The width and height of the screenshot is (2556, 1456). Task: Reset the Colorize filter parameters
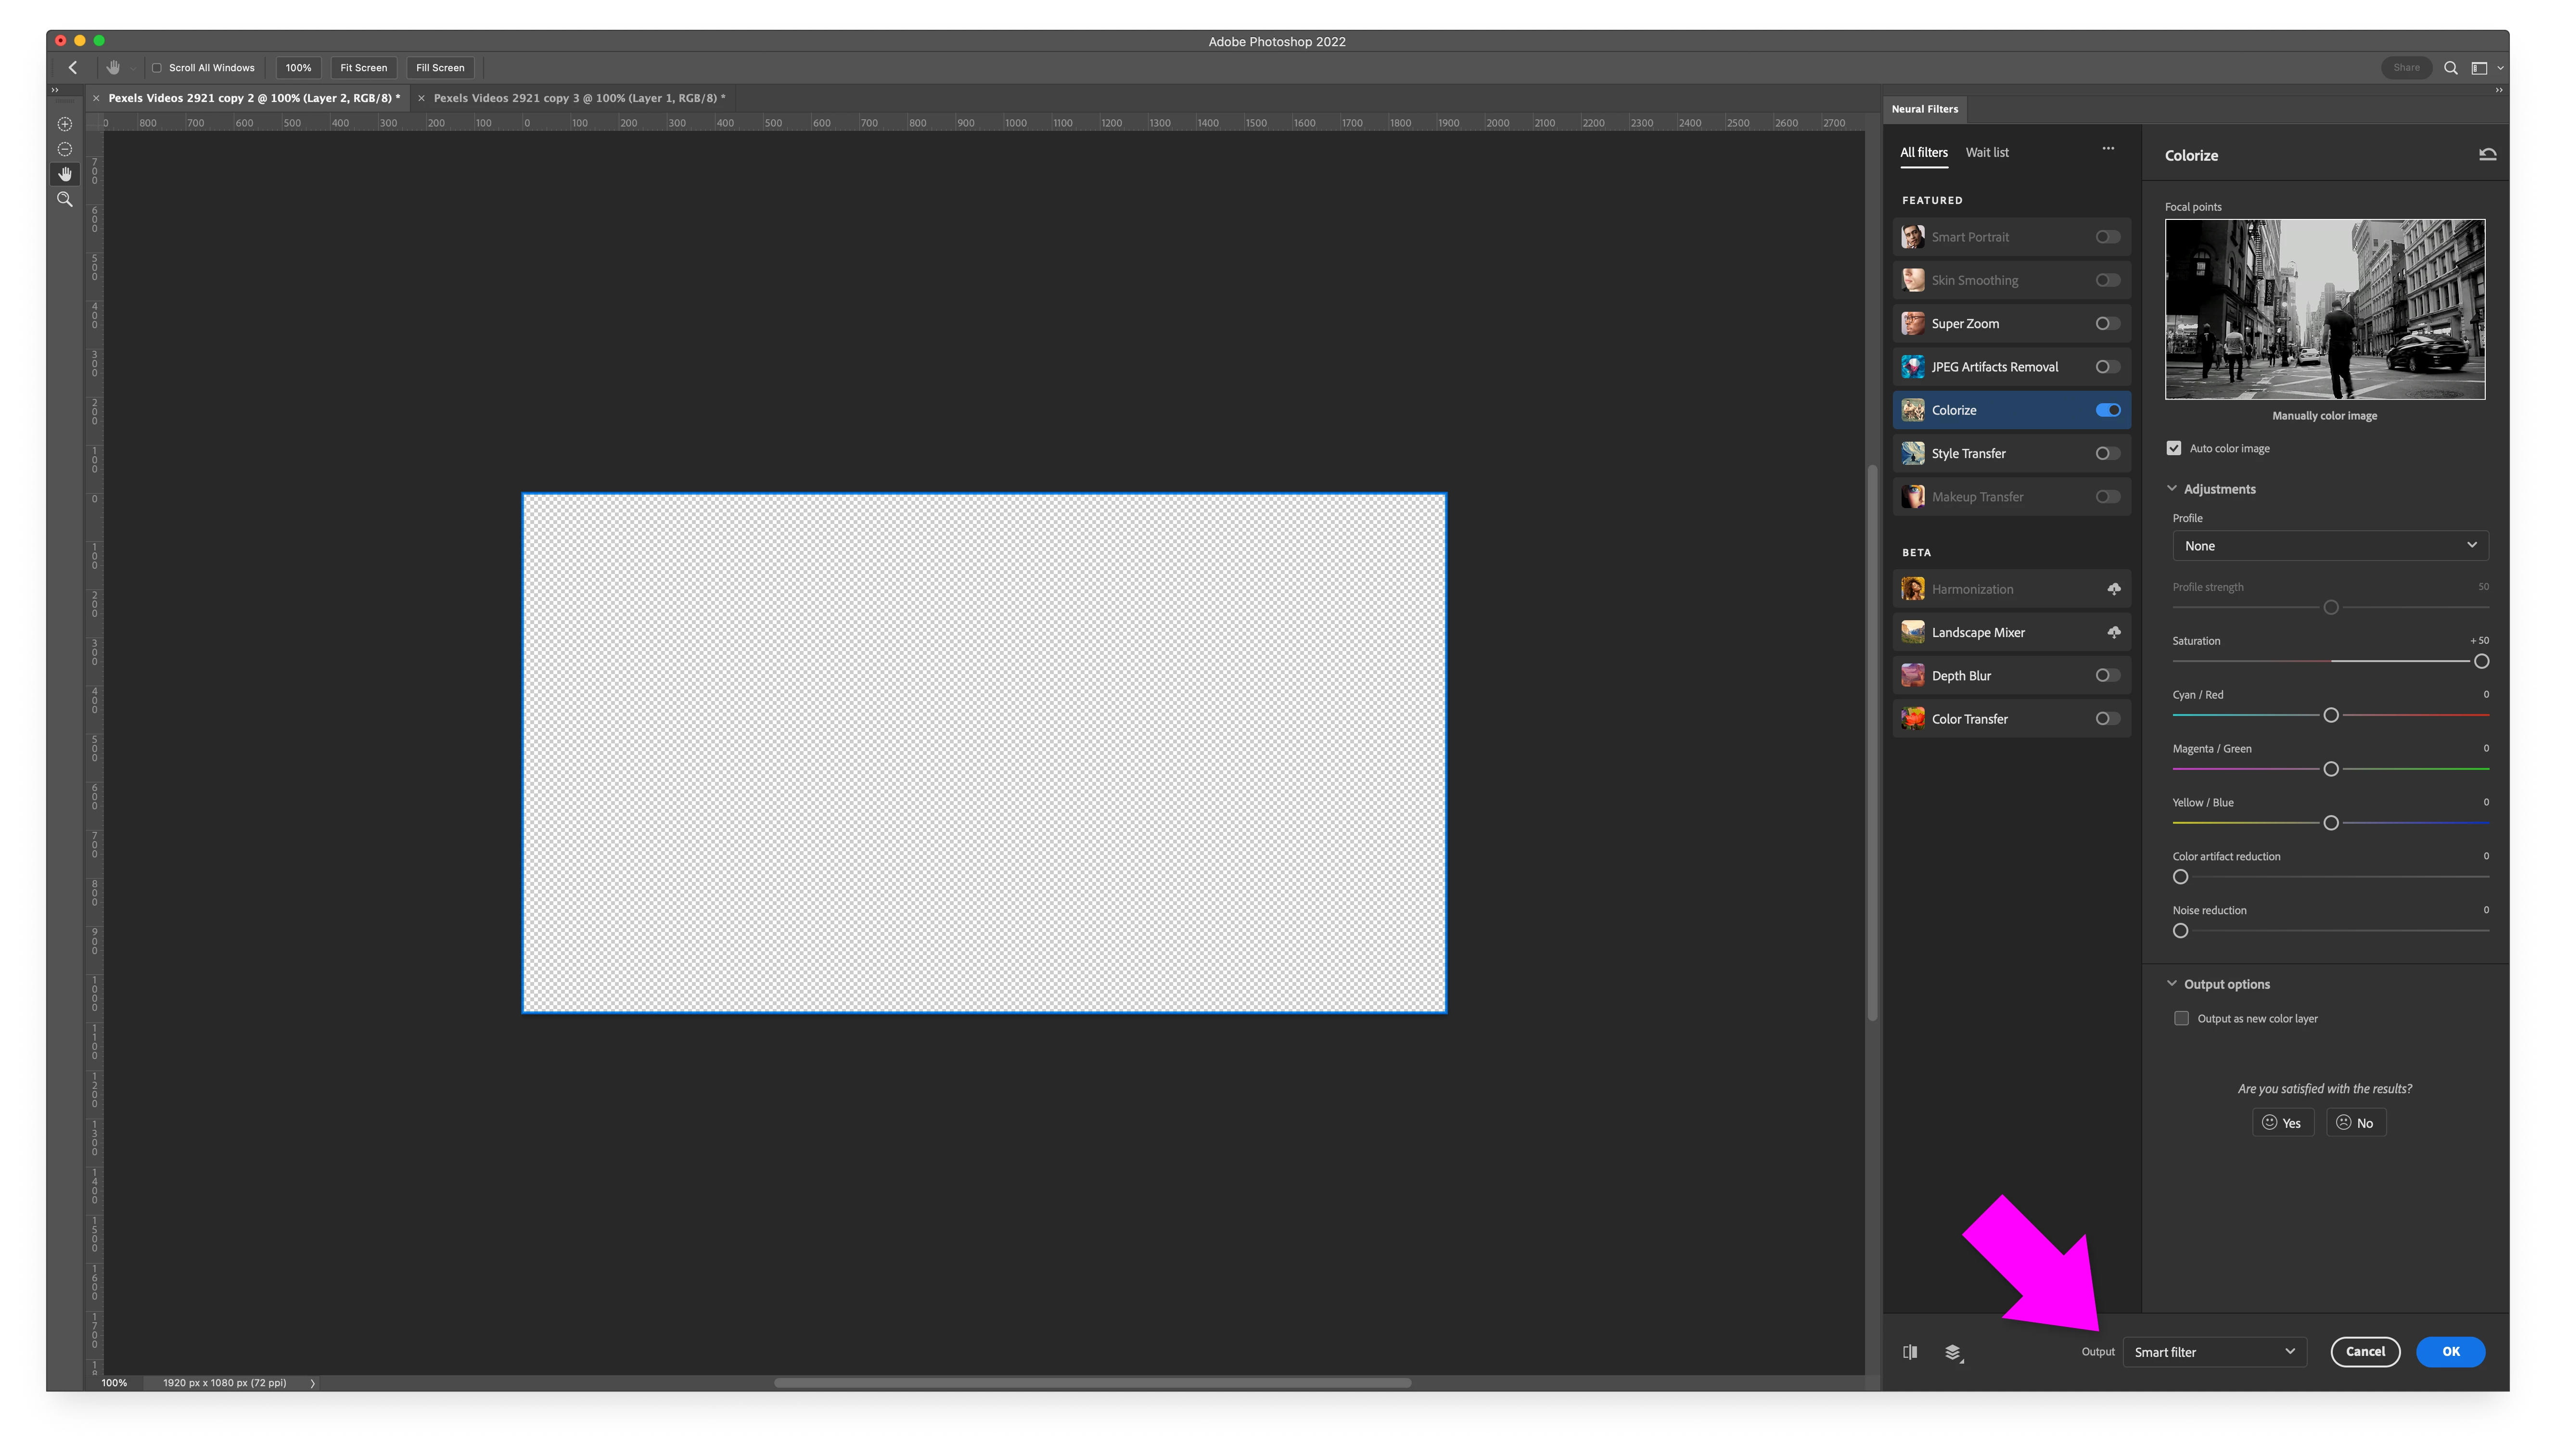click(x=2487, y=155)
